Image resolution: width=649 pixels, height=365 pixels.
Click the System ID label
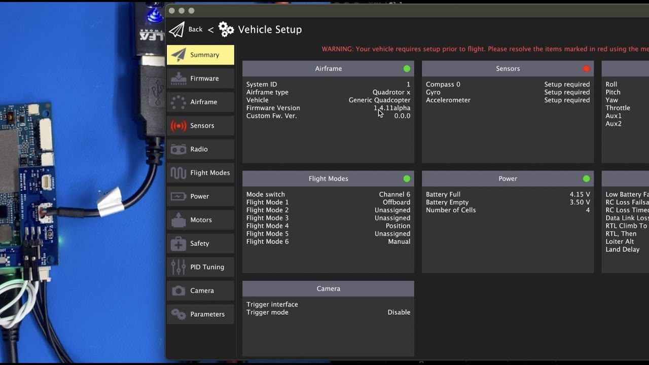coord(262,85)
